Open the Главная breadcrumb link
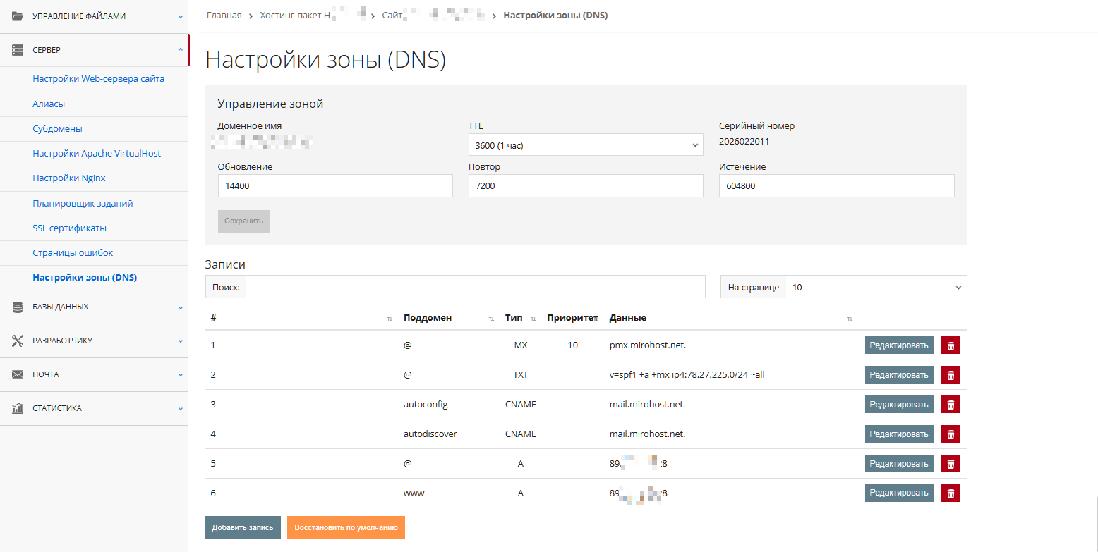 (224, 14)
